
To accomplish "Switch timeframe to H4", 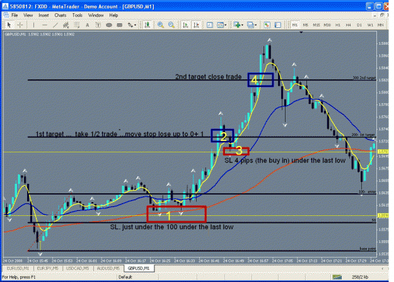I will [x=348, y=25].
